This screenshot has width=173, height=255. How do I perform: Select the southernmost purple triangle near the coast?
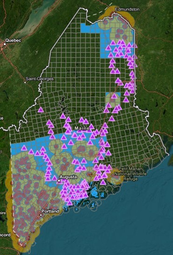click(70, 203)
